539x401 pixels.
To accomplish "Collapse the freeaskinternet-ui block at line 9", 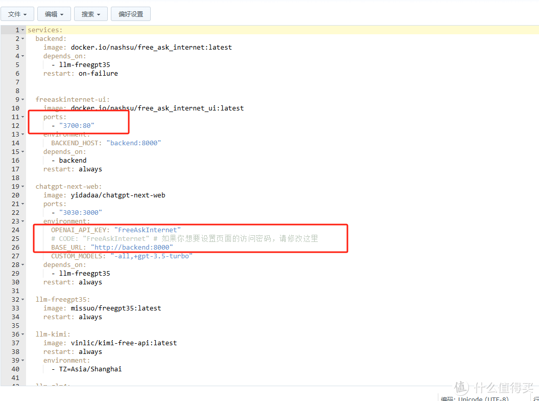I will pyautogui.click(x=23, y=100).
